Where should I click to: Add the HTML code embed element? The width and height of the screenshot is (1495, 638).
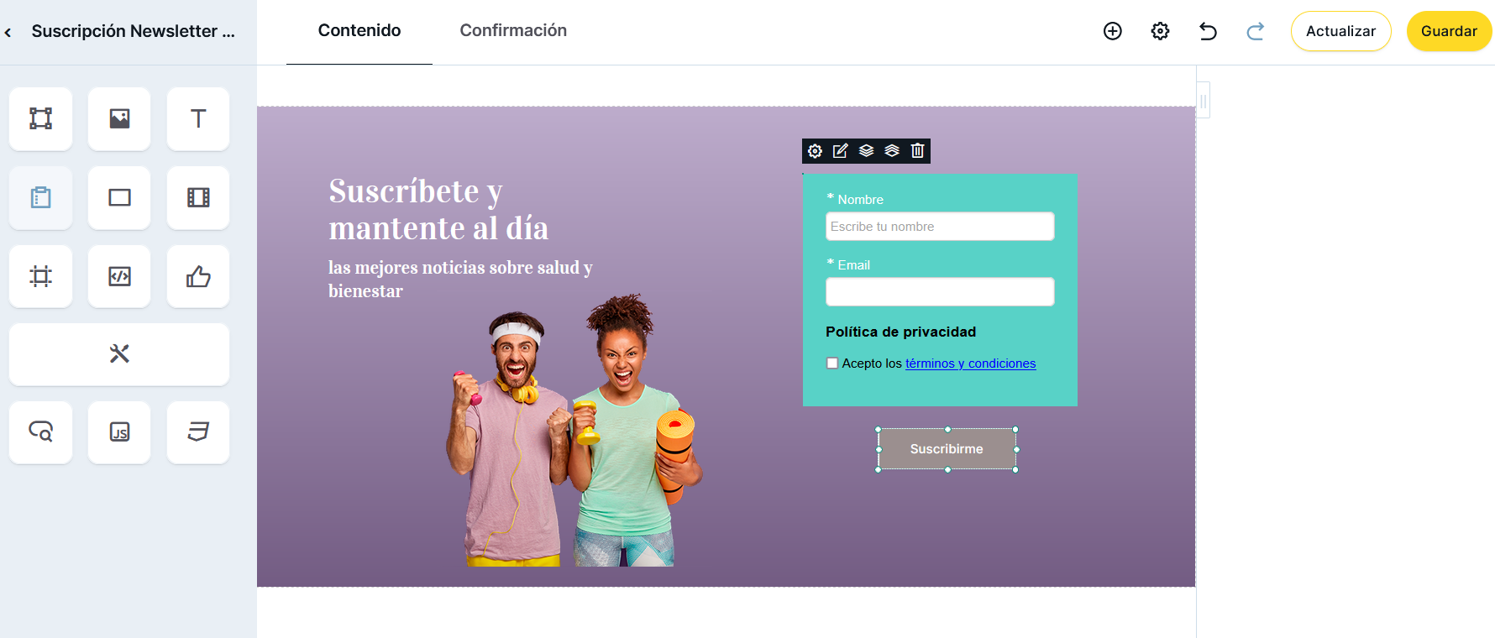click(119, 276)
